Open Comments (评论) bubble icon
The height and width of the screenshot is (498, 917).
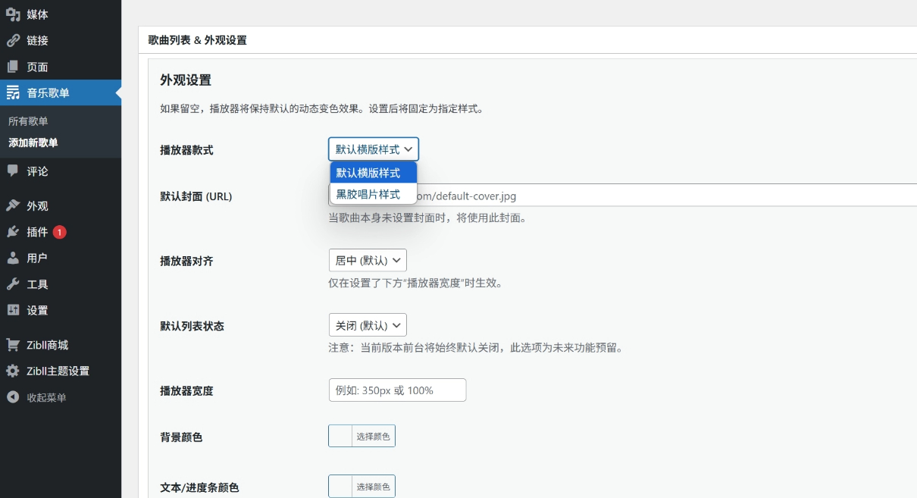point(13,171)
